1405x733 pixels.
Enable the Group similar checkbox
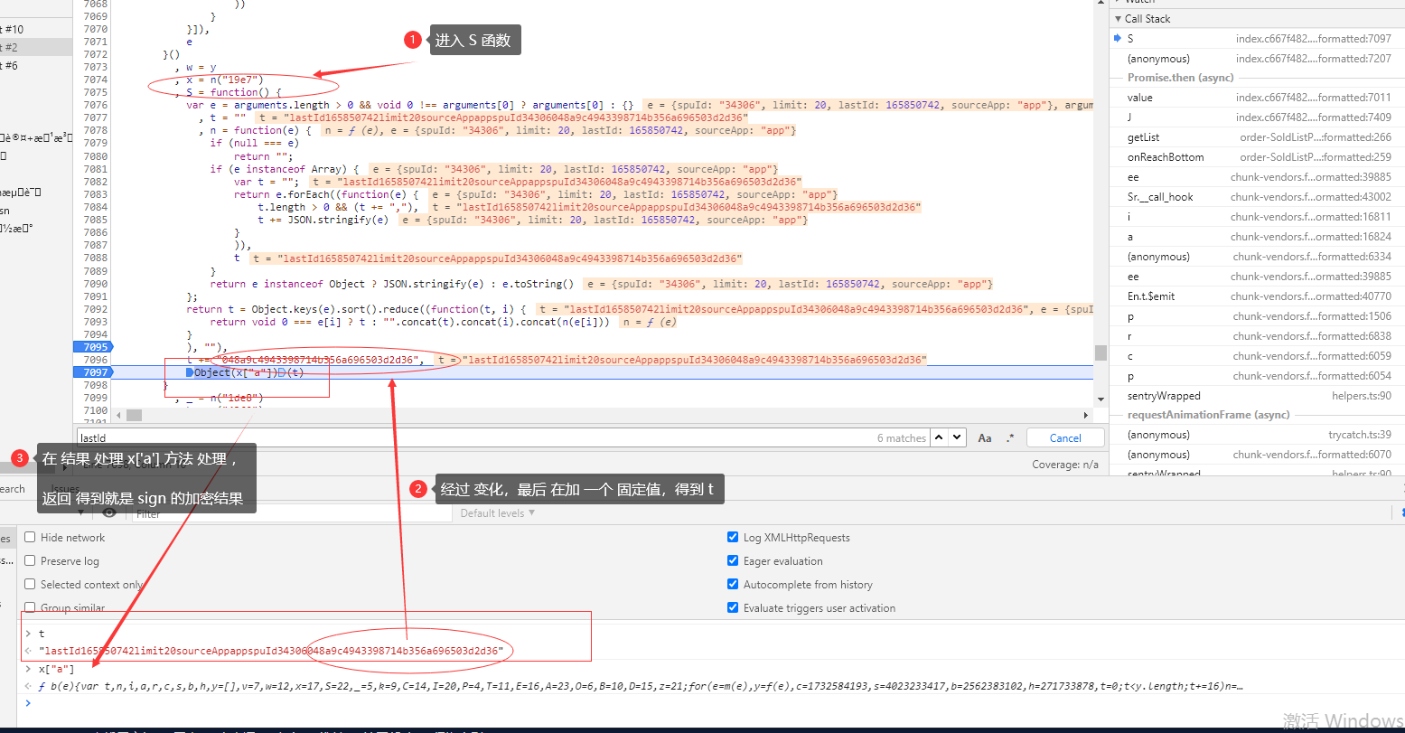click(x=30, y=607)
